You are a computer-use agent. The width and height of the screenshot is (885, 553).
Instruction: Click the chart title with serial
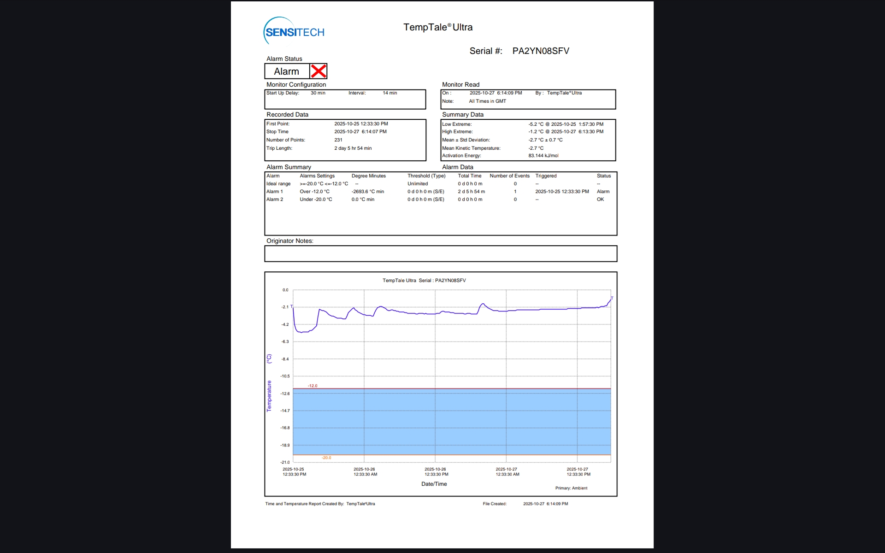coord(424,280)
